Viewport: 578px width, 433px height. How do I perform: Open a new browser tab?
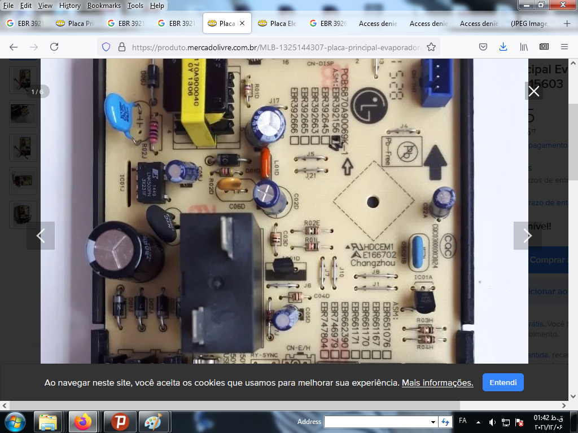[x=567, y=24]
